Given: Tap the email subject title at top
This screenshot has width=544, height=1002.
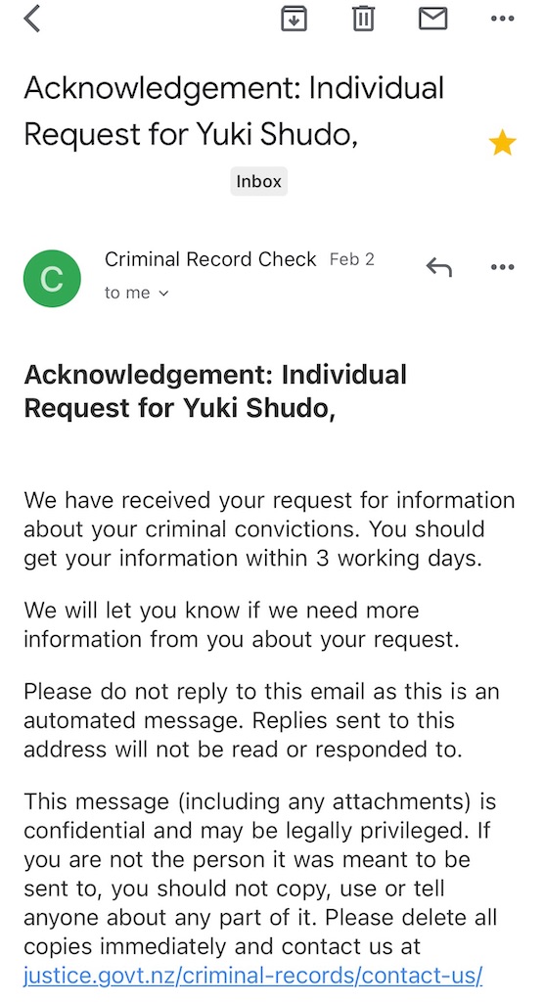Looking at the screenshot, I should pyautogui.click(x=234, y=111).
